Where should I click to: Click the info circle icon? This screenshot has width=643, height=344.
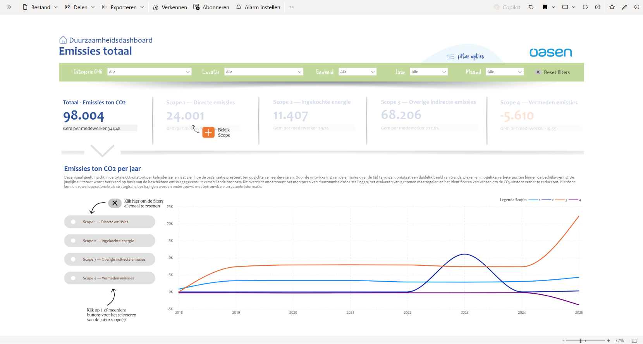(637, 7)
